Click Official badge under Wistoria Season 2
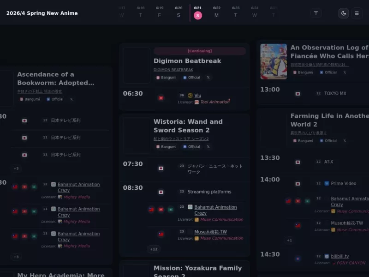 point(191,146)
